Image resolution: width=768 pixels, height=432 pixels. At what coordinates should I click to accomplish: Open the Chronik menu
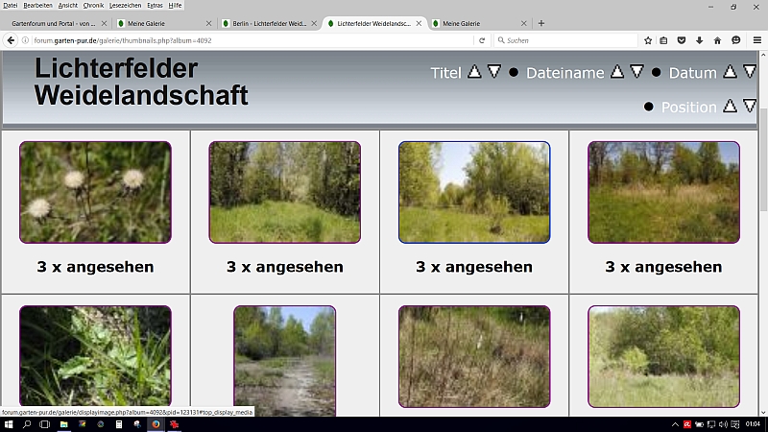[93, 5]
